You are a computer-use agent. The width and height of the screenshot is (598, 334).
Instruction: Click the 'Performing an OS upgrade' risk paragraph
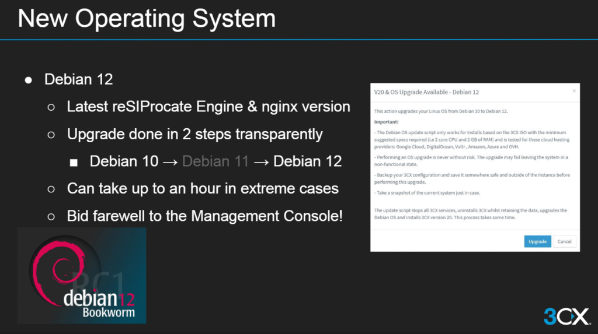tap(471, 160)
